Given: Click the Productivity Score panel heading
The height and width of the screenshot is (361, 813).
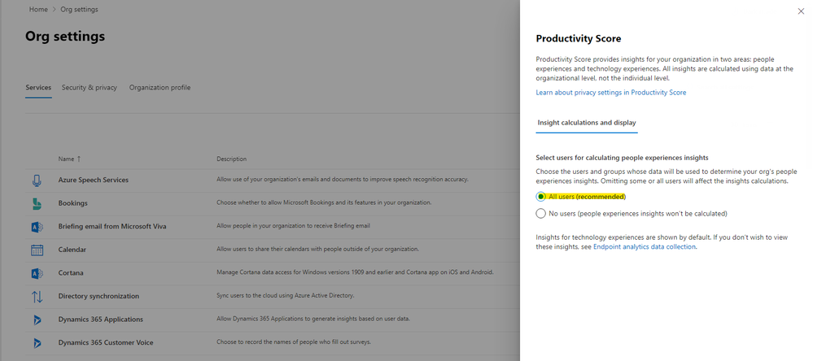Looking at the screenshot, I should (578, 39).
